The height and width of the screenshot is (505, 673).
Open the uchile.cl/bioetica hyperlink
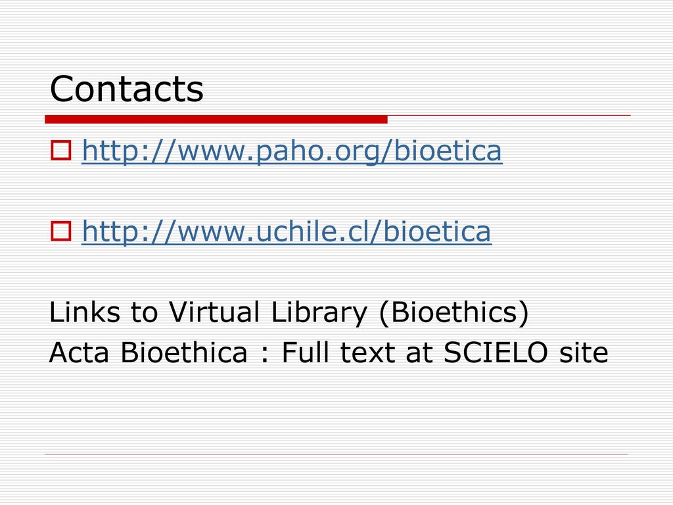pyautogui.click(x=287, y=232)
